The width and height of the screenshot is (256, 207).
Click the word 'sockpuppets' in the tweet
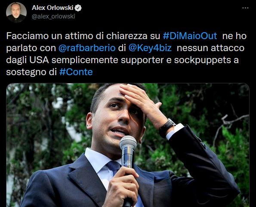tap(203, 60)
